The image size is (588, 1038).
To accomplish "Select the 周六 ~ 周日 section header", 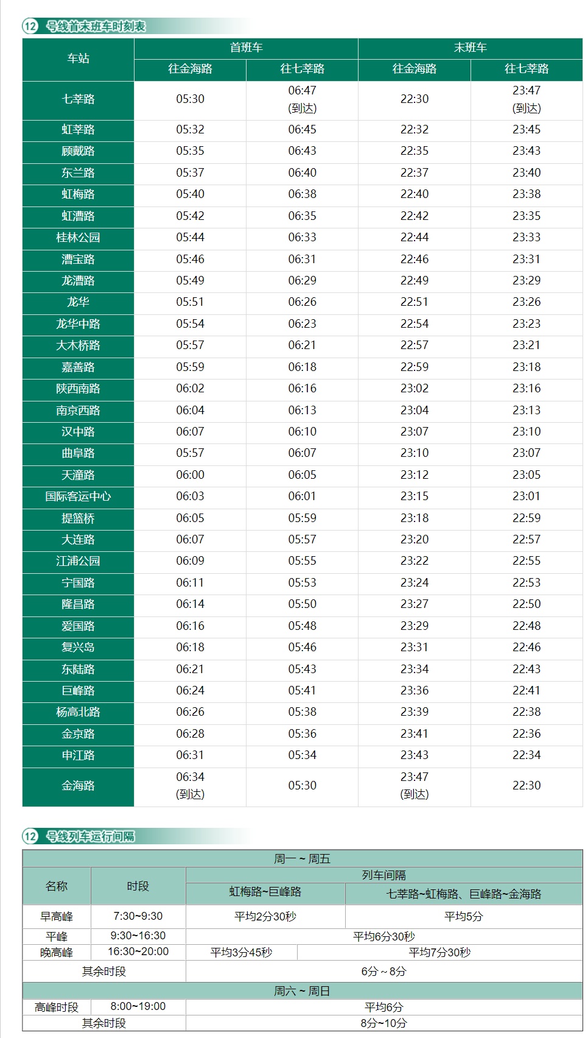I will point(302,991).
